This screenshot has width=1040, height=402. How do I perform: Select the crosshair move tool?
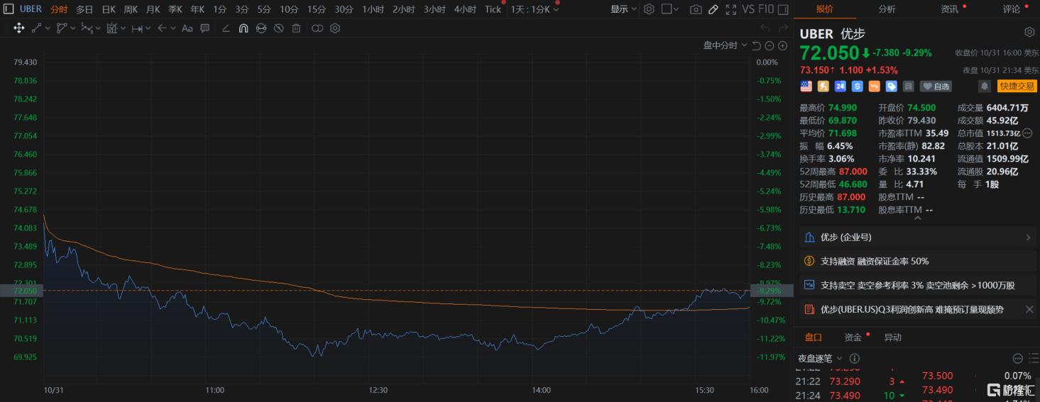click(19, 28)
